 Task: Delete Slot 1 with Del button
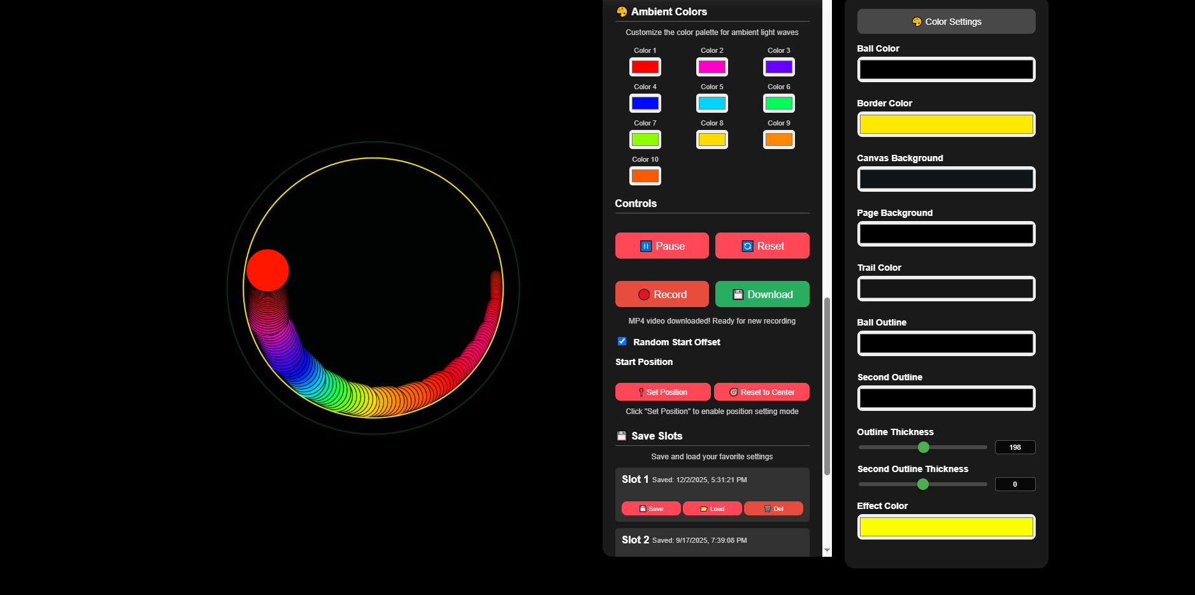pyautogui.click(x=773, y=508)
